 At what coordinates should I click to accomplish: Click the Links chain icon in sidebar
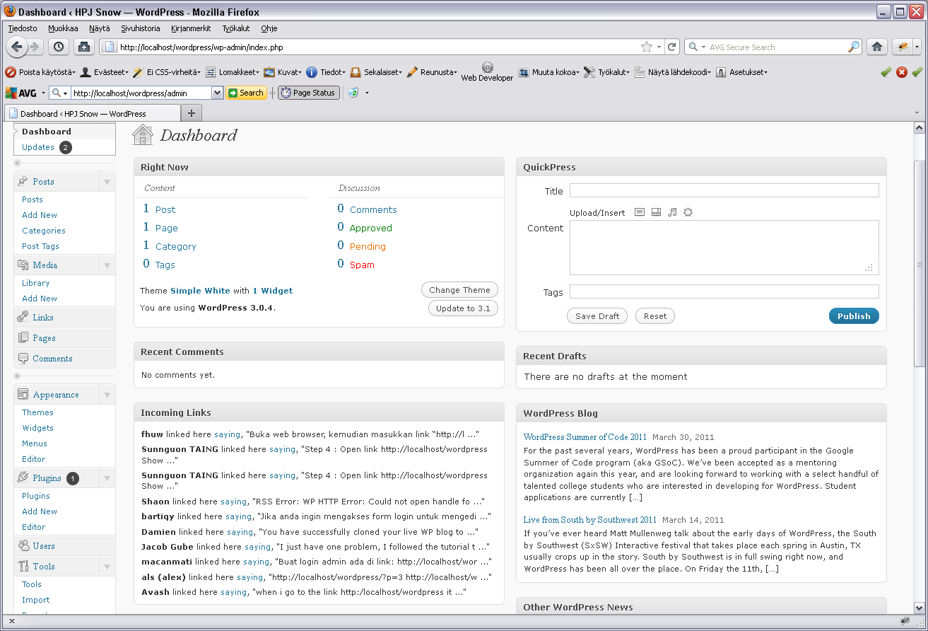(23, 317)
